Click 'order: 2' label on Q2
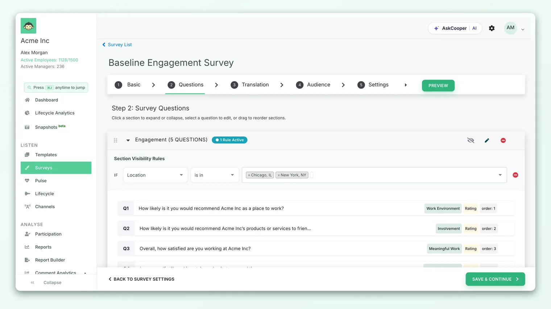 tap(489, 229)
